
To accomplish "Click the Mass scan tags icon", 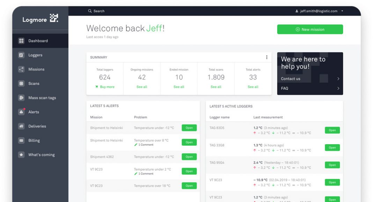I will (21, 98).
